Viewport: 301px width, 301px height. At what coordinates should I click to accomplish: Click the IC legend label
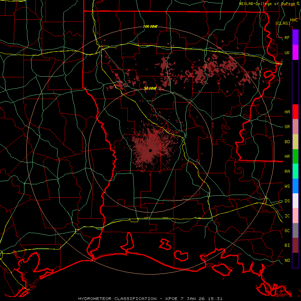coord(287,216)
